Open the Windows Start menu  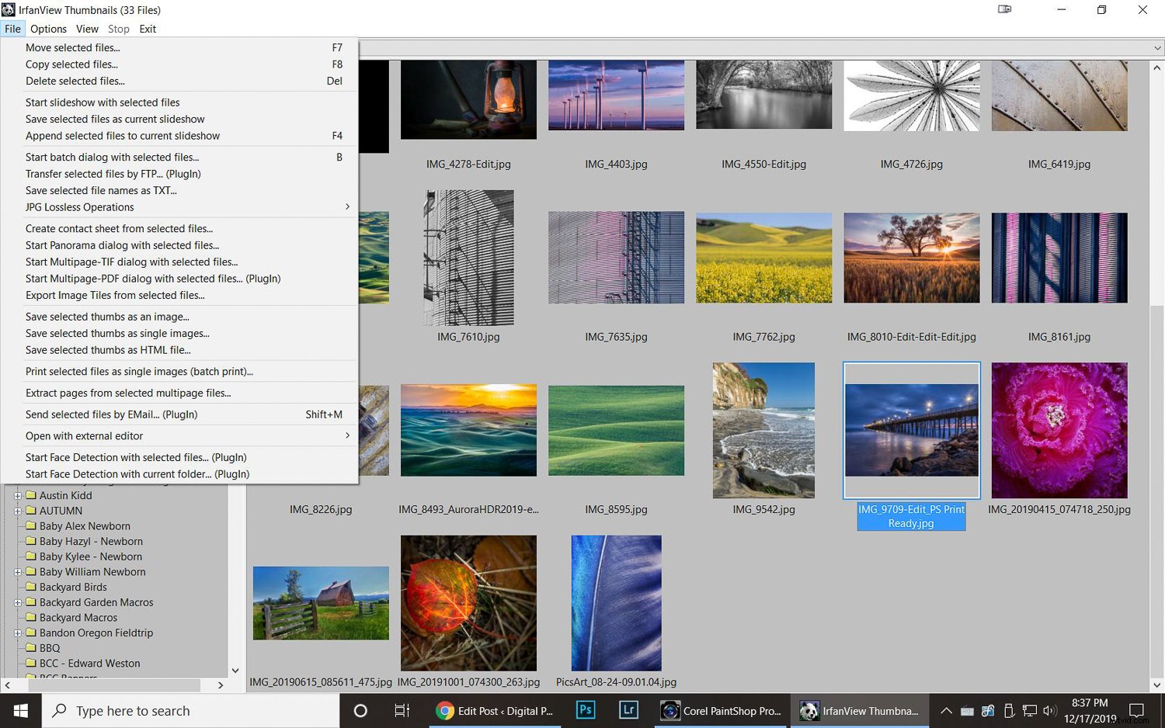point(19,710)
